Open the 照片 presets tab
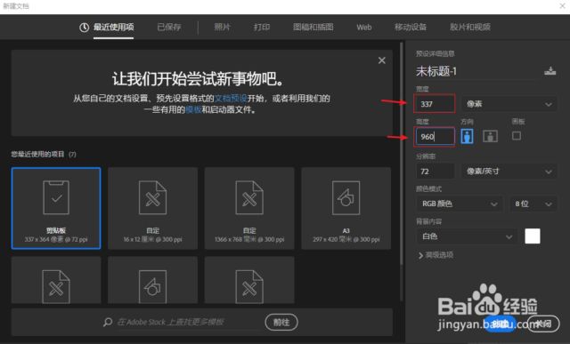This screenshot has height=344, width=570. pyautogui.click(x=222, y=28)
